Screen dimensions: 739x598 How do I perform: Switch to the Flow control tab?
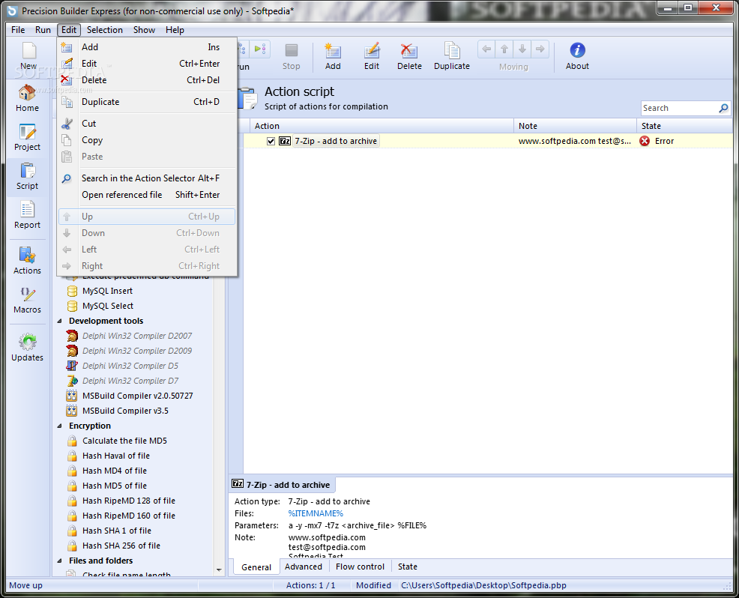pyautogui.click(x=360, y=567)
